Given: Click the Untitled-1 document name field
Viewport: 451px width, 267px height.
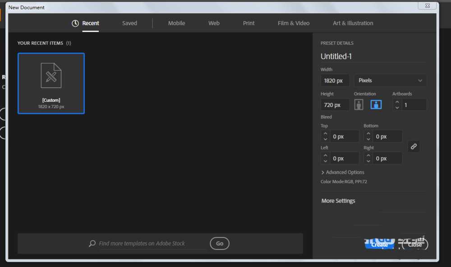Looking at the screenshot, I should 372,56.
